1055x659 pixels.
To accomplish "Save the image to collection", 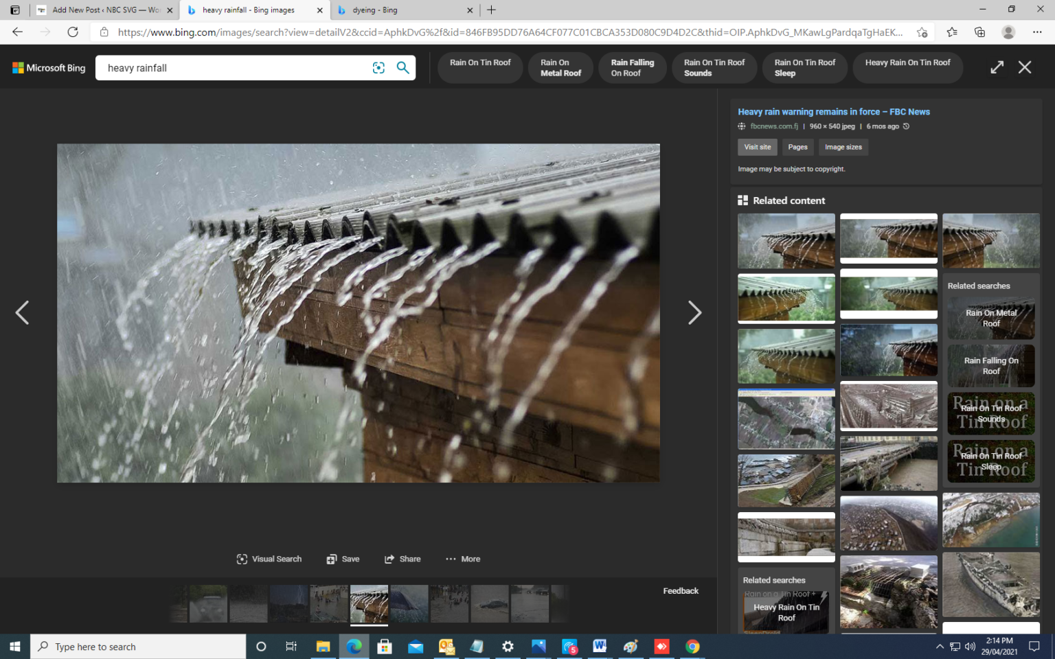I will 343,559.
